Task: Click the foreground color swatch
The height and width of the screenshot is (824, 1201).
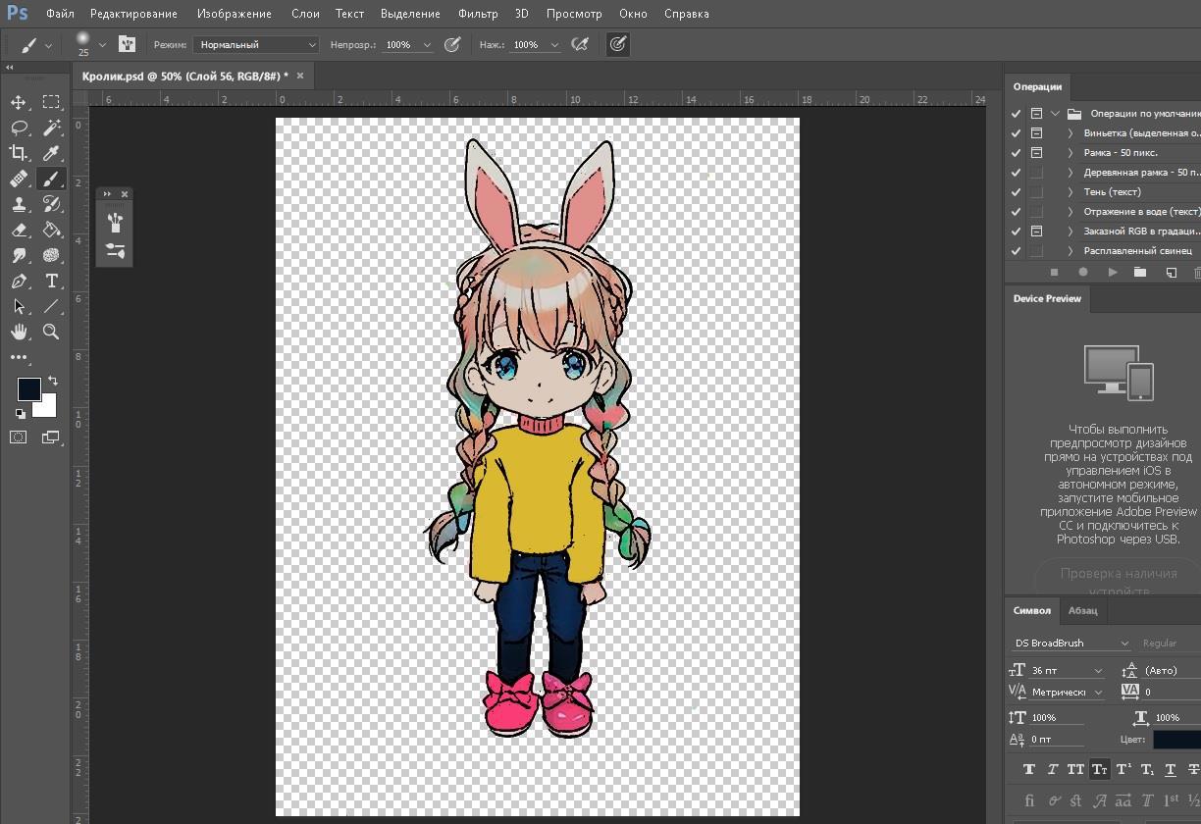Action: click(28, 388)
